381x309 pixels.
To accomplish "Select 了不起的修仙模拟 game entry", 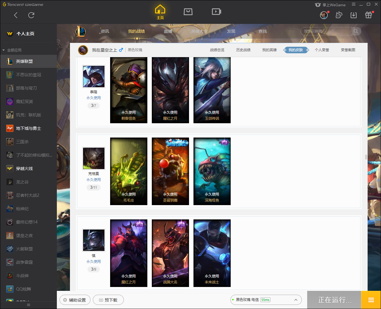I will coord(29,155).
